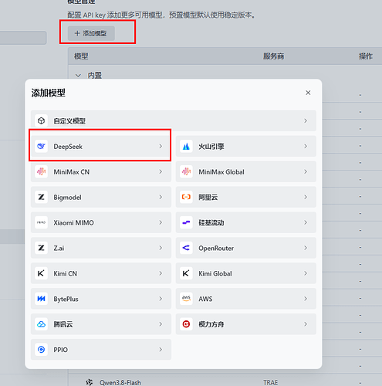Click the 模力方舟 red G icon
This screenshot has width=382, height=386.
(186, 324)
